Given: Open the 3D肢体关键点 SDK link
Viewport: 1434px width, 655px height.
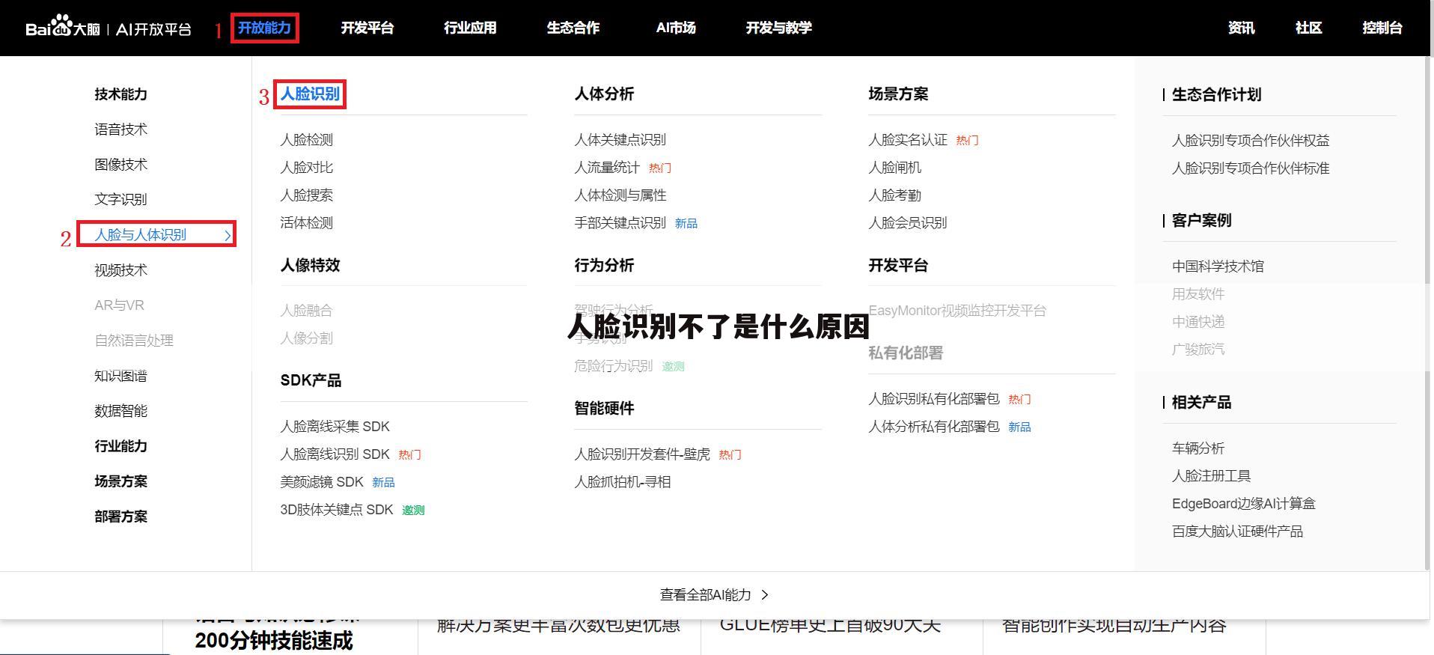Looking at the screenshot, I should [x=336, y=510].
